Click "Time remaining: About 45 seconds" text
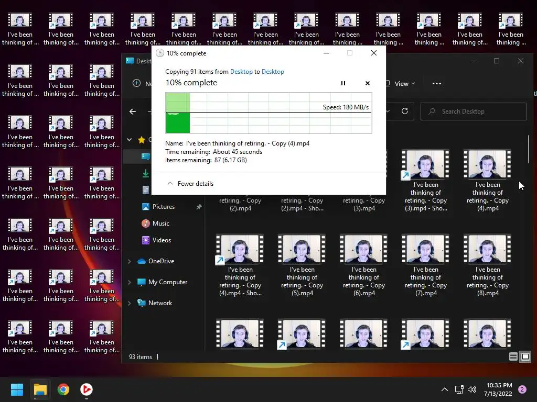The height and width of the screenshot is (402, 537). point(213,152)
